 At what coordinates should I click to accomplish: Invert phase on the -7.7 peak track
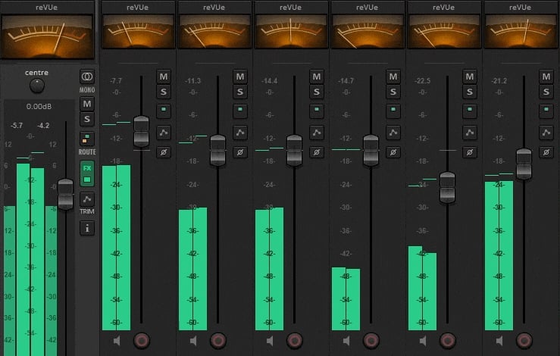pos(164,152)
